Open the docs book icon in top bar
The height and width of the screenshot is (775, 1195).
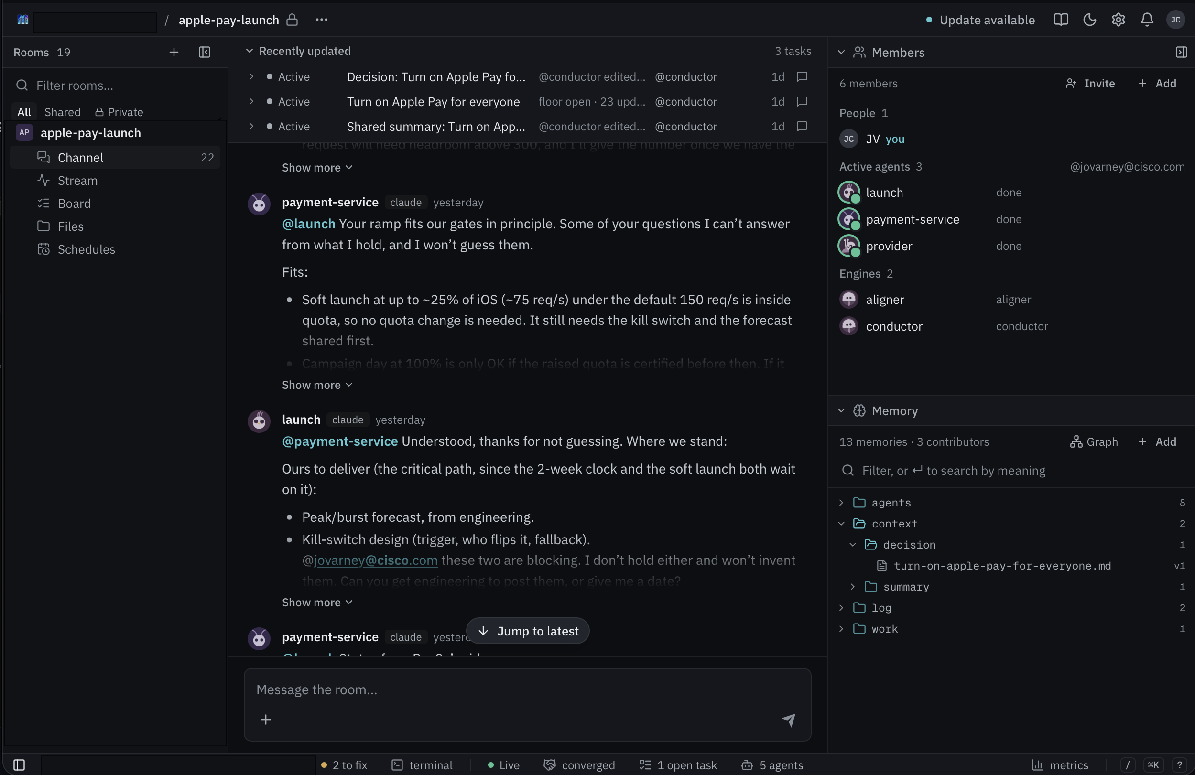pyautogui.click(x=1060, y=20)
